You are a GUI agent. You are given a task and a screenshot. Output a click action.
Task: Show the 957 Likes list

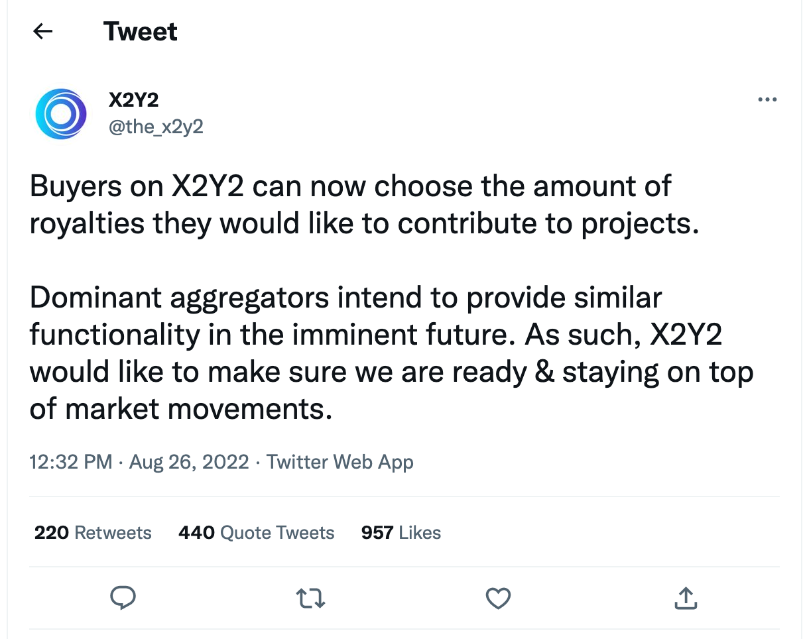tap(401, 532)
